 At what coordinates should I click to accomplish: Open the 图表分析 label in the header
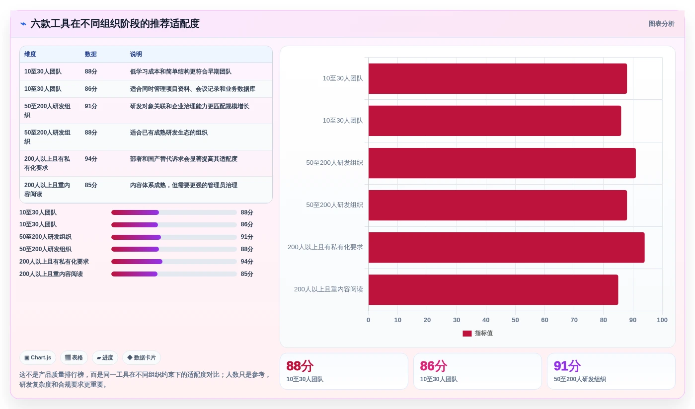point(661,24)
